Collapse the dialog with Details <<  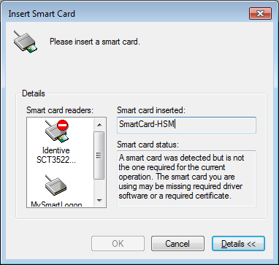pos(238,244)
